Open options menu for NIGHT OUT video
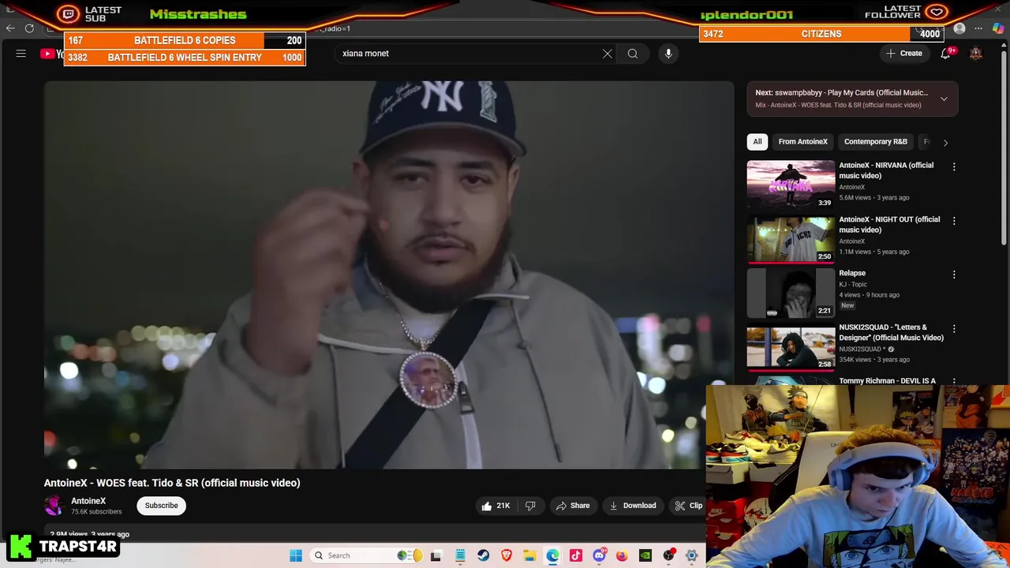 click(954, 221)
